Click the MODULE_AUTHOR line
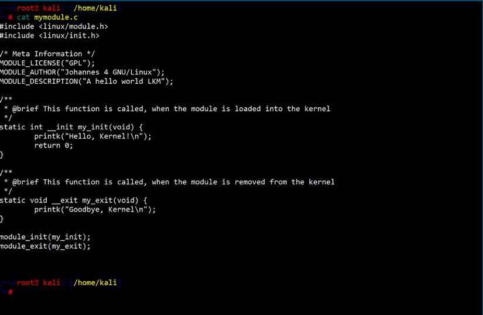483x315 pixels. 82,73
